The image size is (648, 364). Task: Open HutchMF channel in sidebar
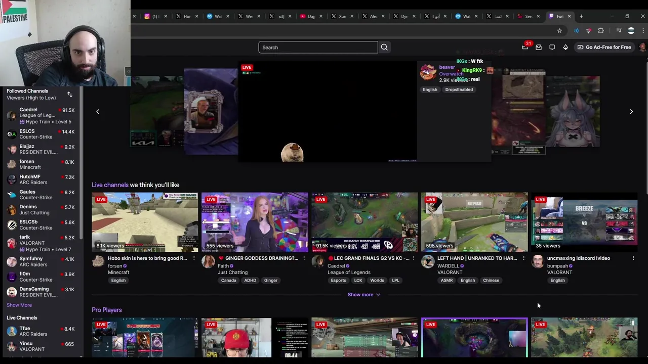41,179
